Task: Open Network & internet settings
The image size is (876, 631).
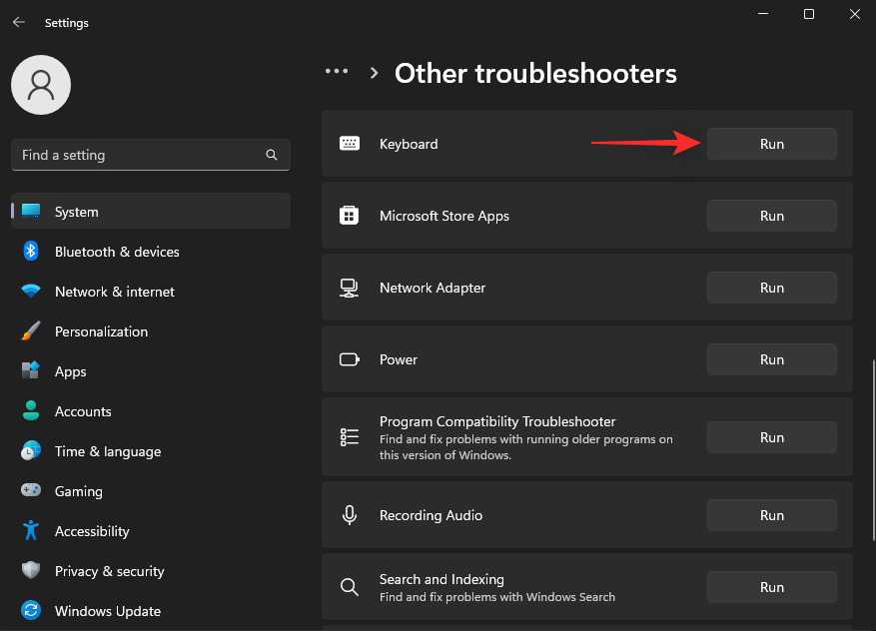Action: pos(114,292)
